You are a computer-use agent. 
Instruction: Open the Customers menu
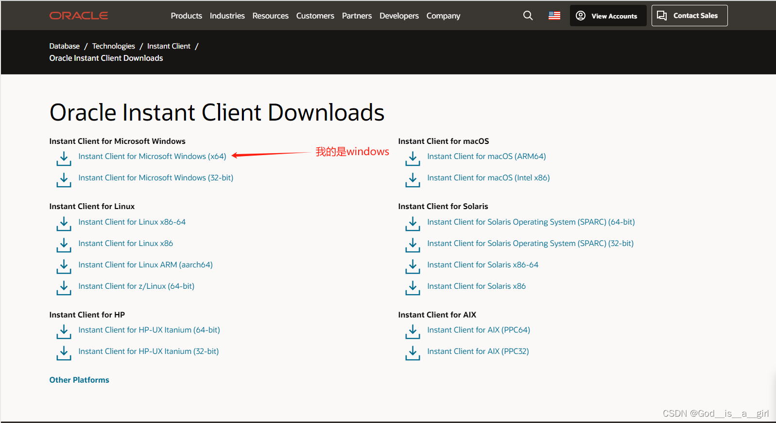tap(315, 16)
